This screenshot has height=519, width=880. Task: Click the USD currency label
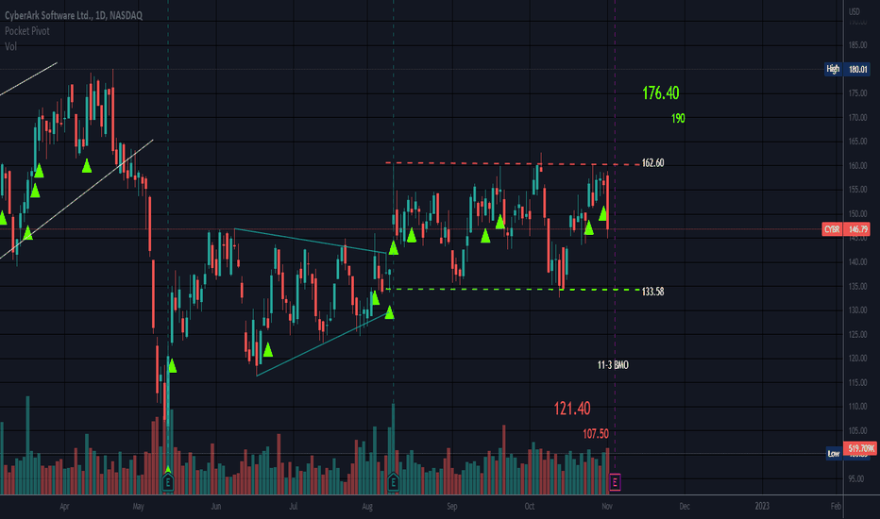pyautogui.click(x=855, y=11)
